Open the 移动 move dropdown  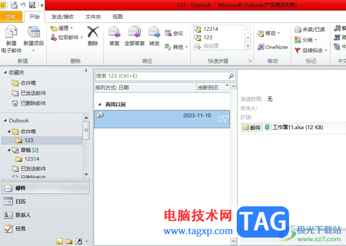pos(268,33)
